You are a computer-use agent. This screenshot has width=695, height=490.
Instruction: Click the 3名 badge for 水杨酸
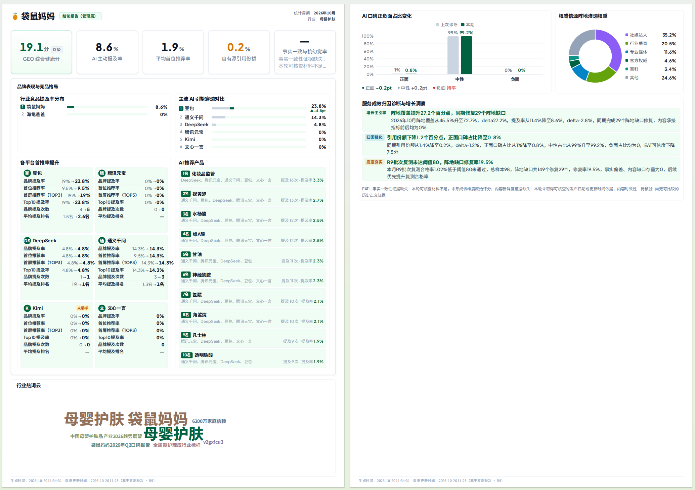coord(186,214)
